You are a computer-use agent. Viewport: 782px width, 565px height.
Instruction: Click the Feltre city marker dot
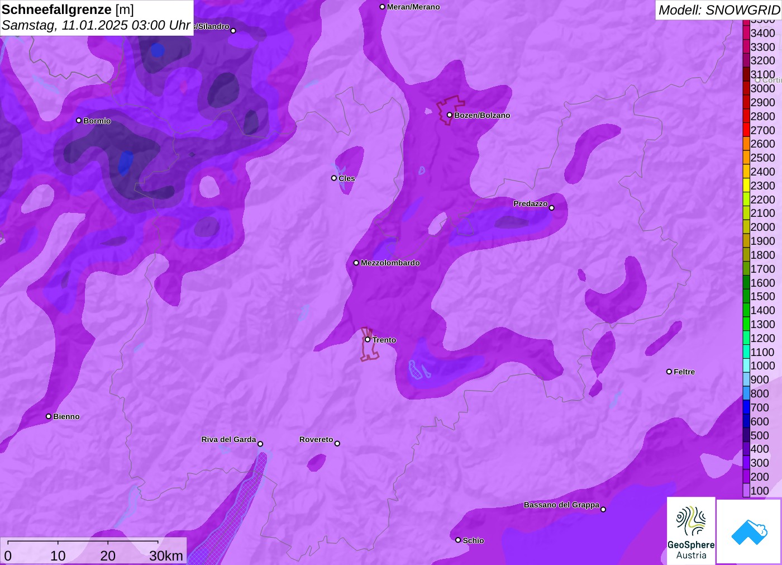[669, 372]
